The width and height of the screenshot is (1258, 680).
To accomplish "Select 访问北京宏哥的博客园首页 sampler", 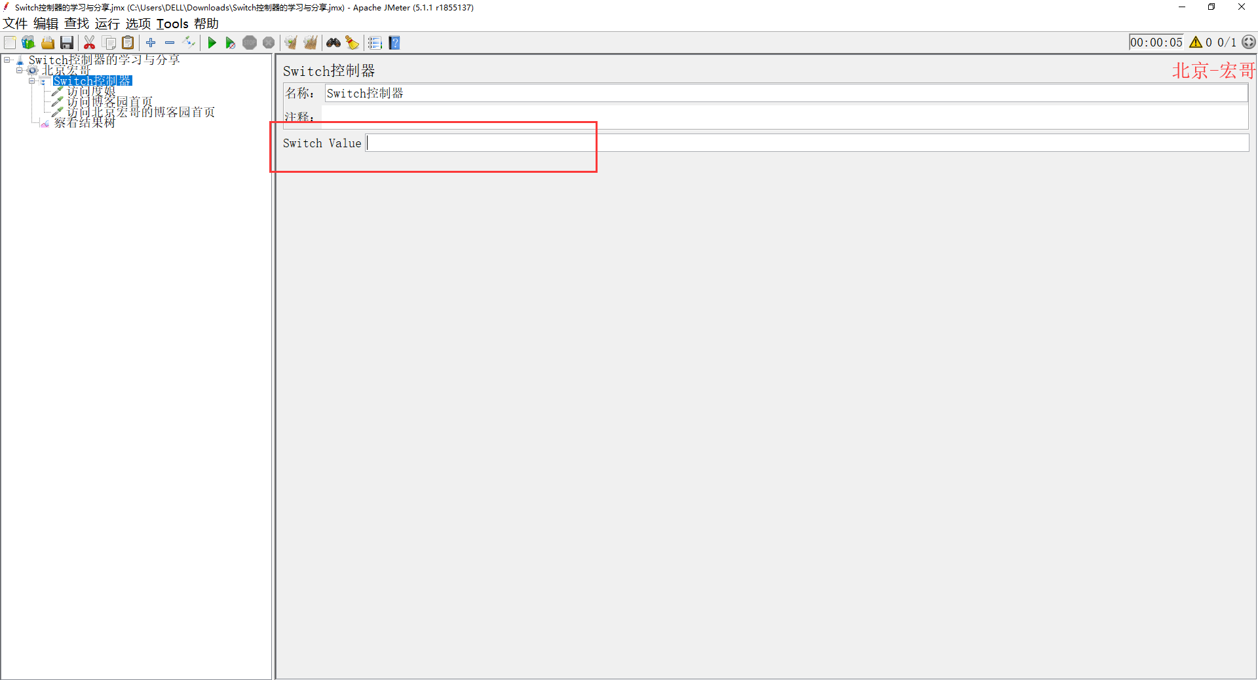I will click(x=141, y=112).
